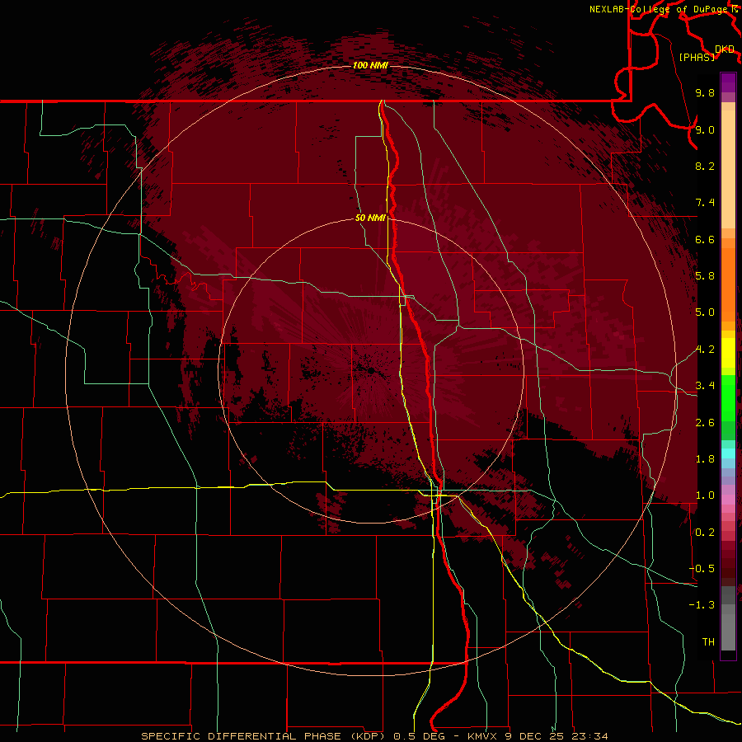Screen dimensions: 742x742
Task: Click the 0.2 color scale label
Action: point(705,533)
